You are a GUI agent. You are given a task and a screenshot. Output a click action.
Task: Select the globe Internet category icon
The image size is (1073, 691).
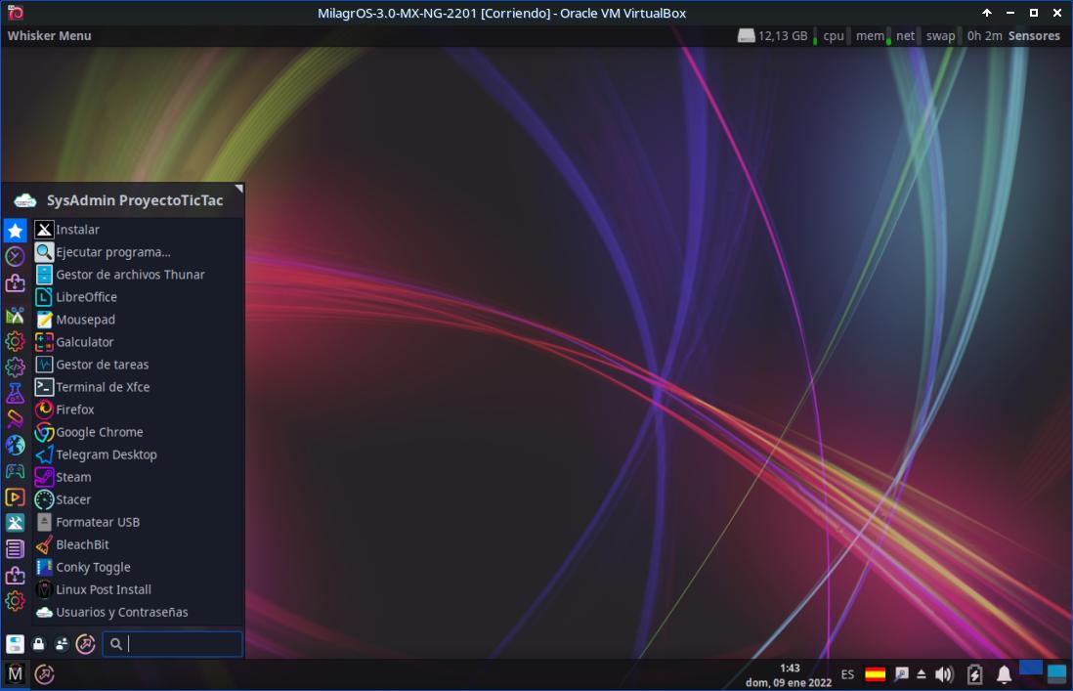click(15, 445)
